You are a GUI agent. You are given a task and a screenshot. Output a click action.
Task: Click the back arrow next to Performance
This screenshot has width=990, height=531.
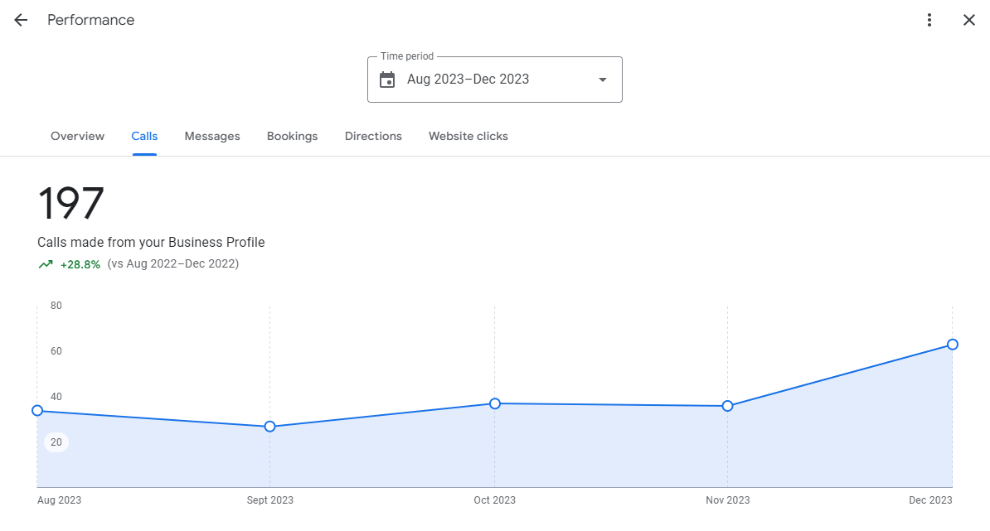click(21, 20)
